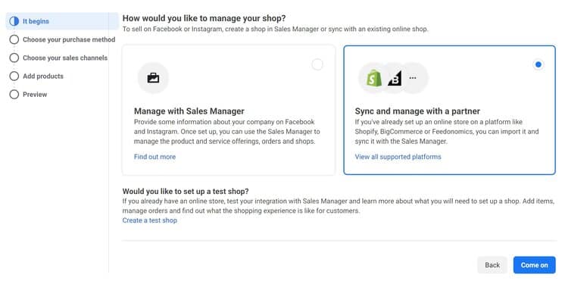
Task: Click the Shopify bag icon
Action: coord(374,78)
